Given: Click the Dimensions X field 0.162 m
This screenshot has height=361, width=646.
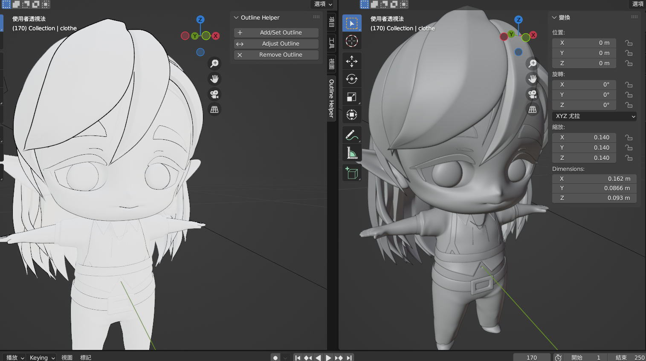Looking at the screenshot, I should point(594,179).
